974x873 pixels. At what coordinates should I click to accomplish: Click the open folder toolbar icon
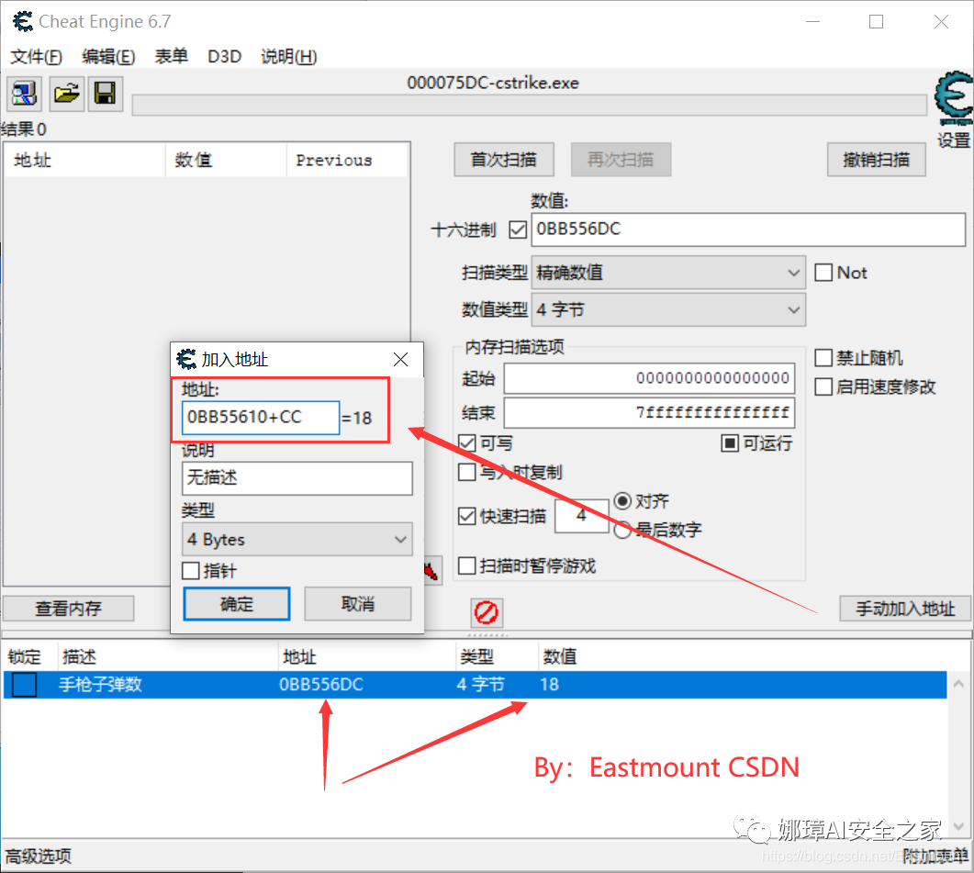click(x=66, y=94)
